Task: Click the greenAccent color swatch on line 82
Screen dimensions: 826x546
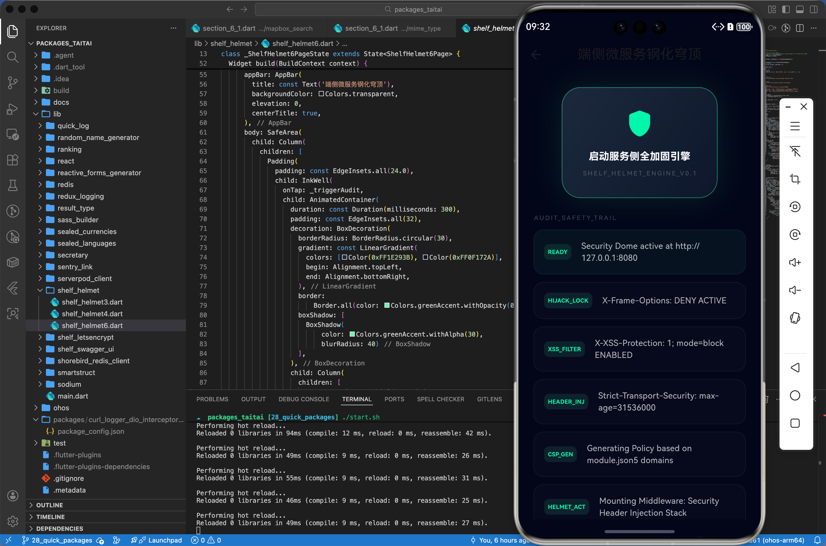Action: 352,334
